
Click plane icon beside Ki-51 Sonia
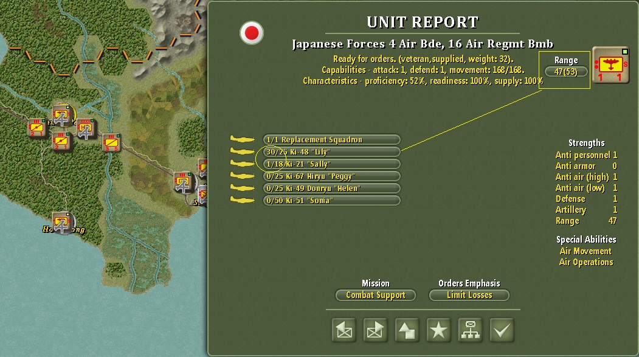(242, 201)
